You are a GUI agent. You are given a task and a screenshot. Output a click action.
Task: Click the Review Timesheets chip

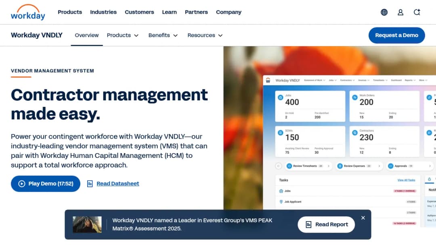(x=308, y=166)
